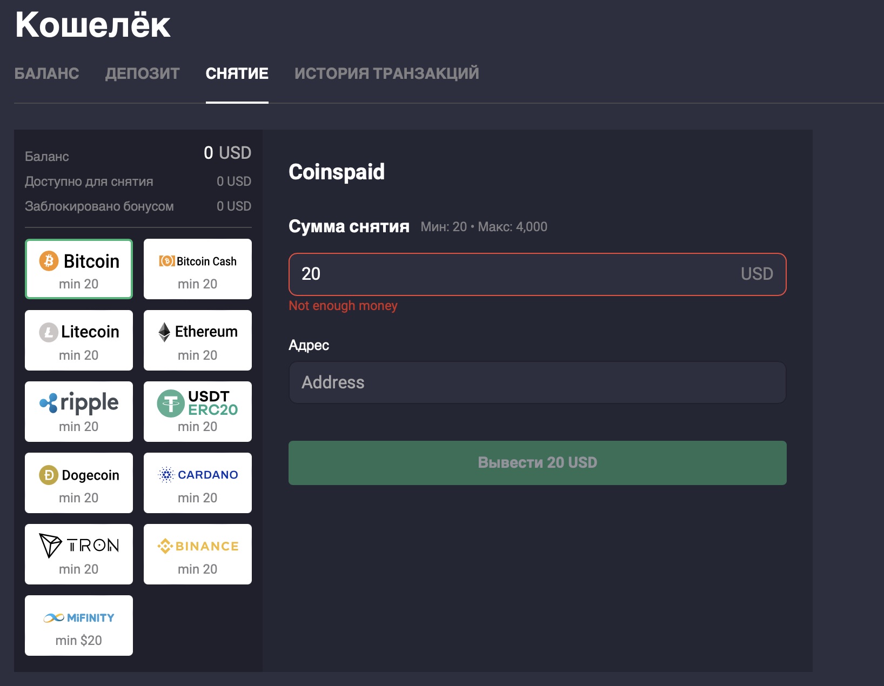
Task: Click the 'Сумма снятия' label
Action: tap(349, 226)
